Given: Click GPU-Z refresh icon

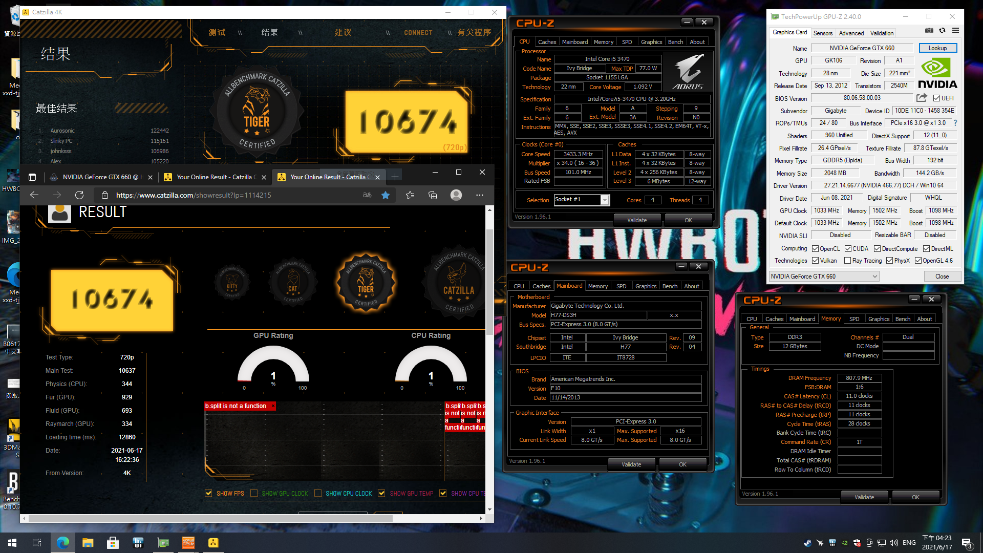Looking at the screenshot, I should (942, 31).
